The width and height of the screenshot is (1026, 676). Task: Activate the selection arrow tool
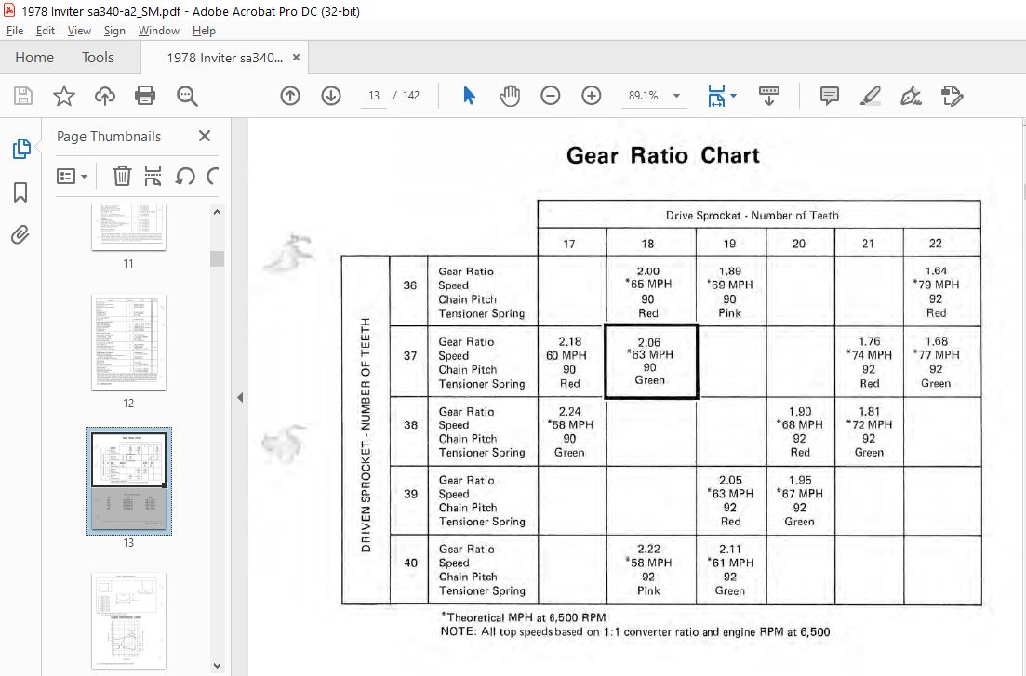(x=469, y=96)
